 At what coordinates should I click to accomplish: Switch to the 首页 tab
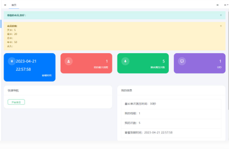coord(14,5)
